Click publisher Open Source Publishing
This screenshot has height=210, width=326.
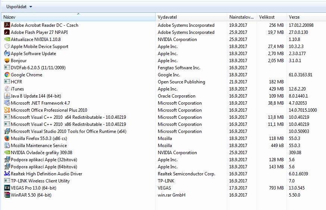(x=181, y=82)
